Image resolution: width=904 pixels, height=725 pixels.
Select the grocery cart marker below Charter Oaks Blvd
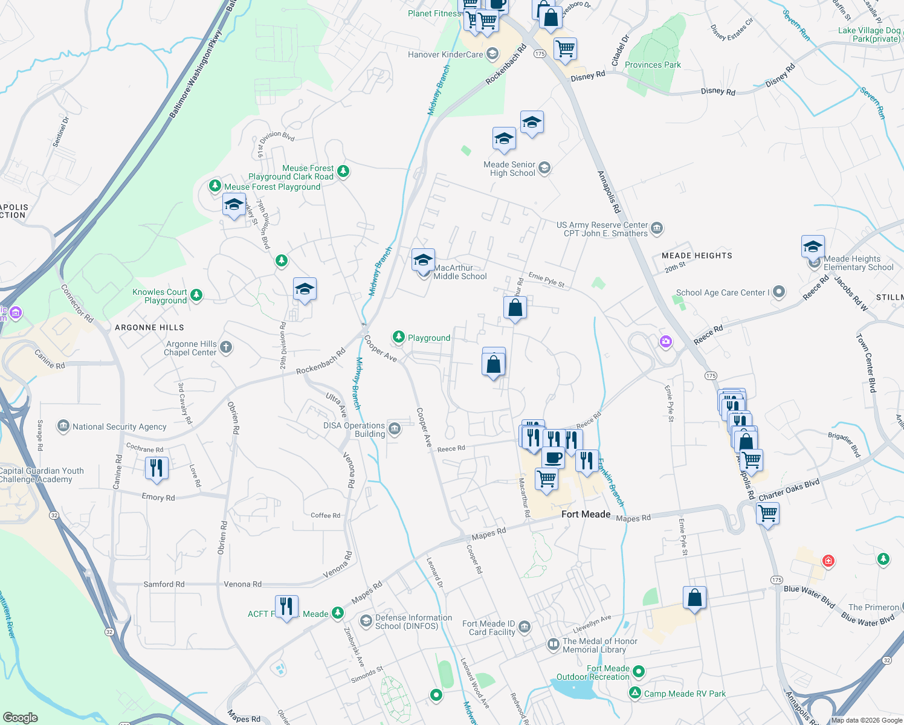pos(767,514)
